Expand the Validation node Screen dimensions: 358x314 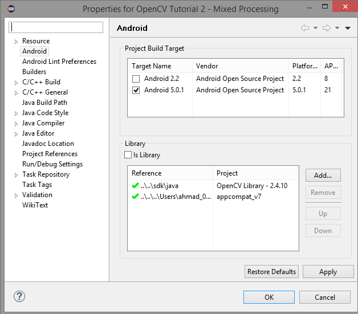click(x=16, y=195)
